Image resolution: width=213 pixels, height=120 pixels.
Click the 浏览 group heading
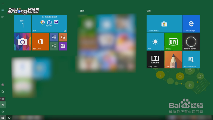click(x=149, y=11)
